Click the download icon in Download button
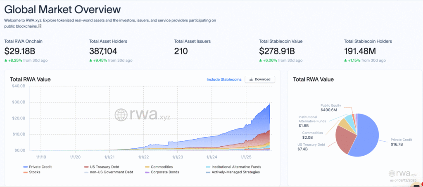Viewport: 423px width, 187px height. (x=251, y=79)
